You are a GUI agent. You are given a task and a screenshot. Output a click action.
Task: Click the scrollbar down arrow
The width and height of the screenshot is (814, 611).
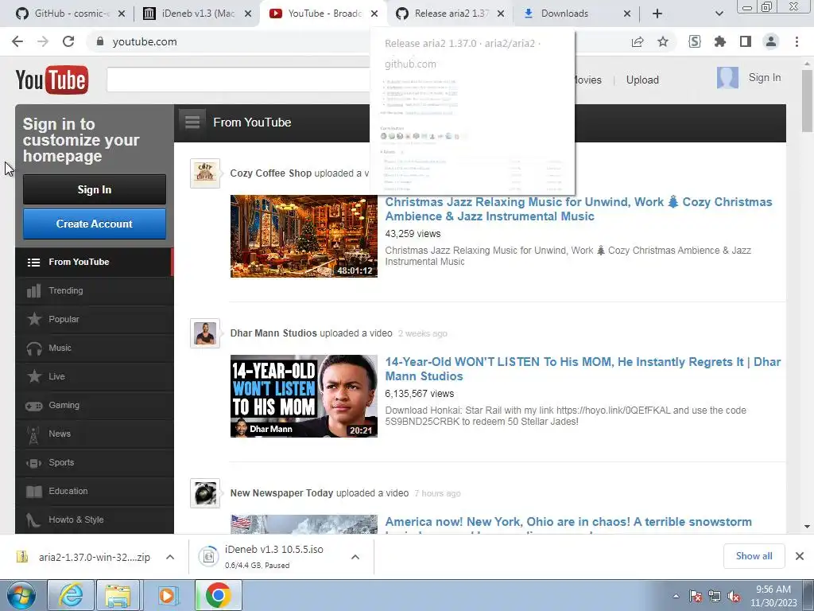(807, 527)
